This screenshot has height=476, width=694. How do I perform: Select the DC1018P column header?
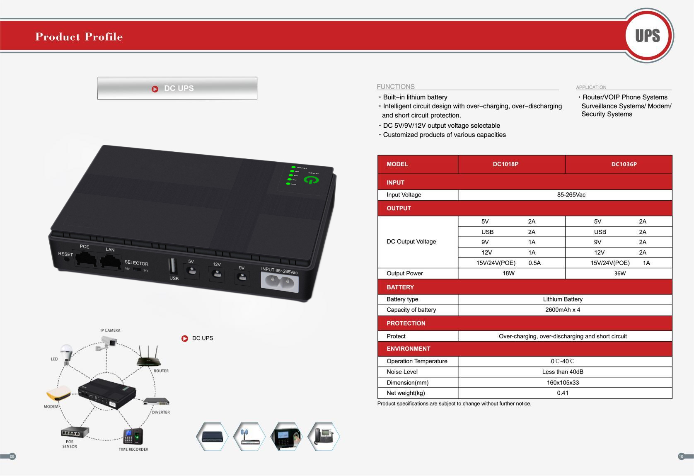click(505, 164)
